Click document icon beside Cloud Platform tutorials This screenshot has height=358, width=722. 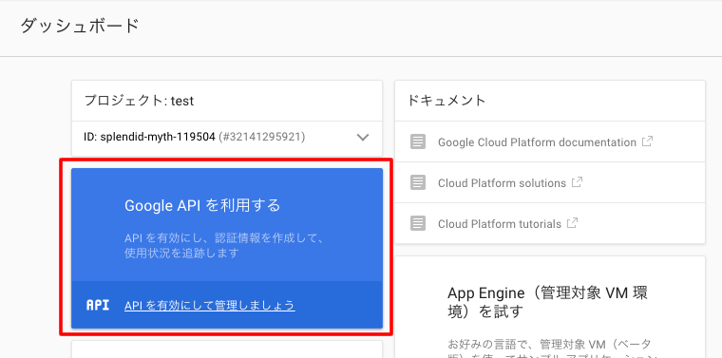point(418,224)
